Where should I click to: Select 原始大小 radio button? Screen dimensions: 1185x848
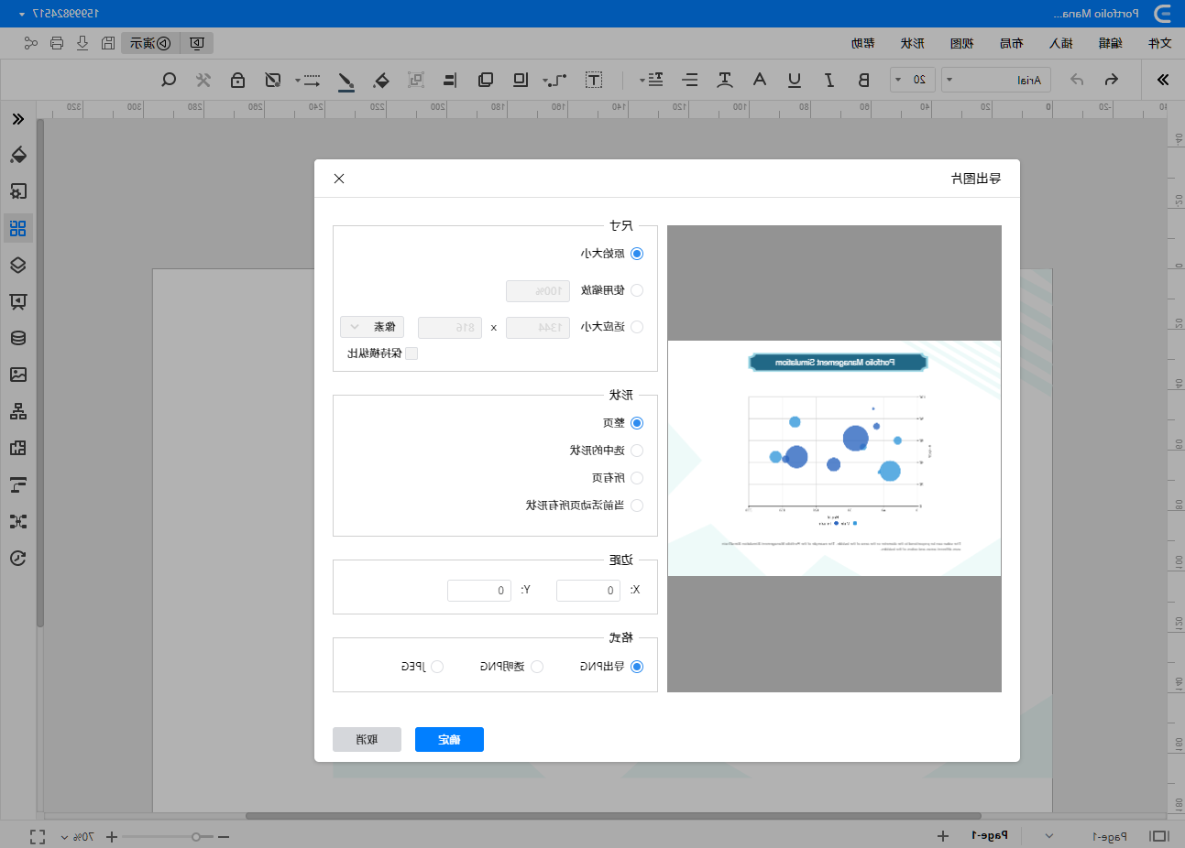coord(637,254)
